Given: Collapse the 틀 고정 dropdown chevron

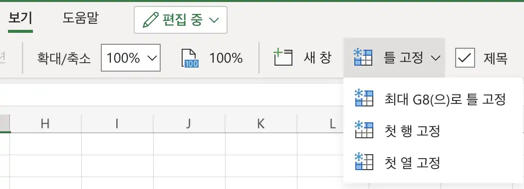Looking at the screenshot, I should [435, 58].
